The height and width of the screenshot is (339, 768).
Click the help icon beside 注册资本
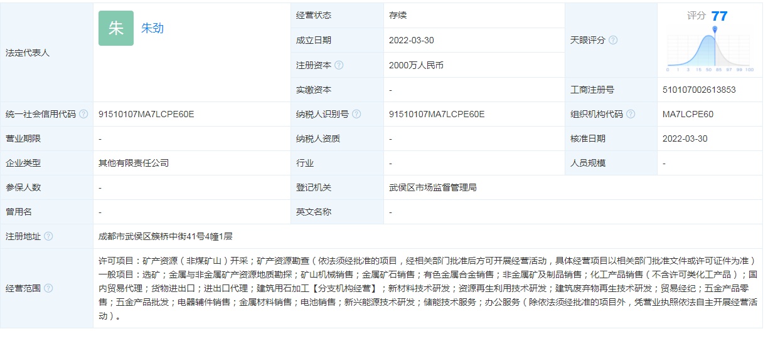(x=339, y=65)
